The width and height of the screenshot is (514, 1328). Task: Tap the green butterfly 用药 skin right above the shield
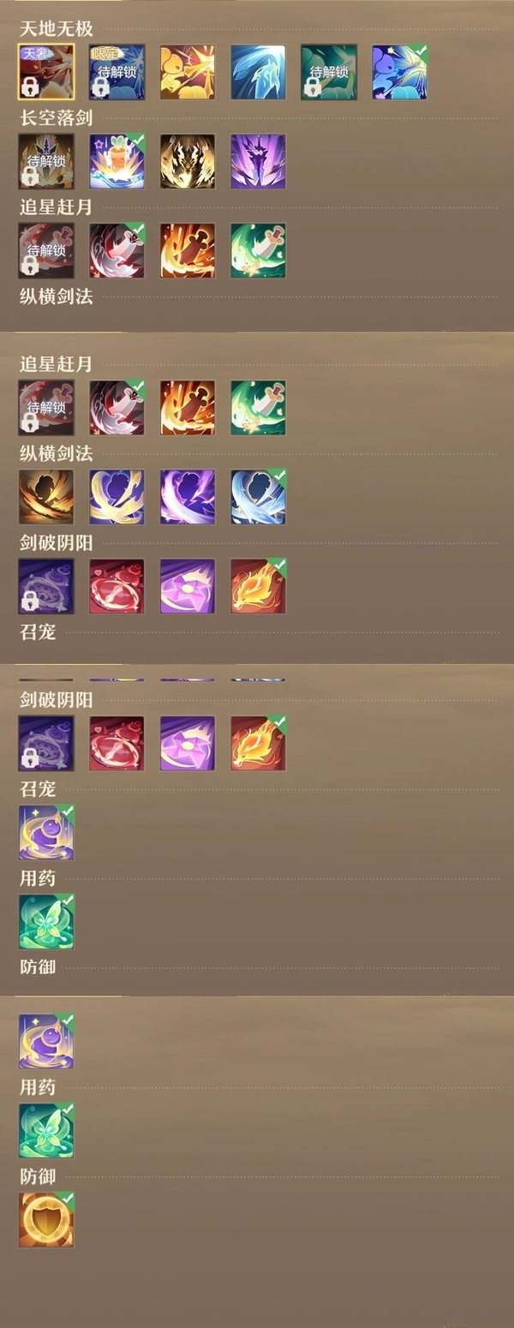point(46,1131)
